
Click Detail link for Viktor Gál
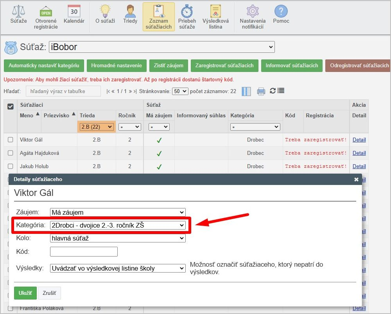point(359,140)
